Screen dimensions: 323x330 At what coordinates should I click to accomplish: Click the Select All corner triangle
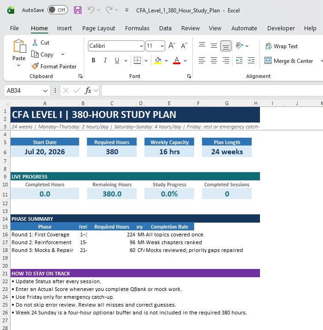coord(7,103)
